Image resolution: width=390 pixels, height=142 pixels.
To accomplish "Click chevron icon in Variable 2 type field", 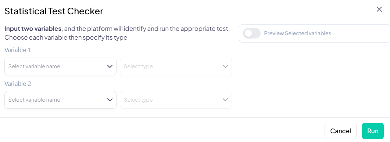I will point(225,100).
